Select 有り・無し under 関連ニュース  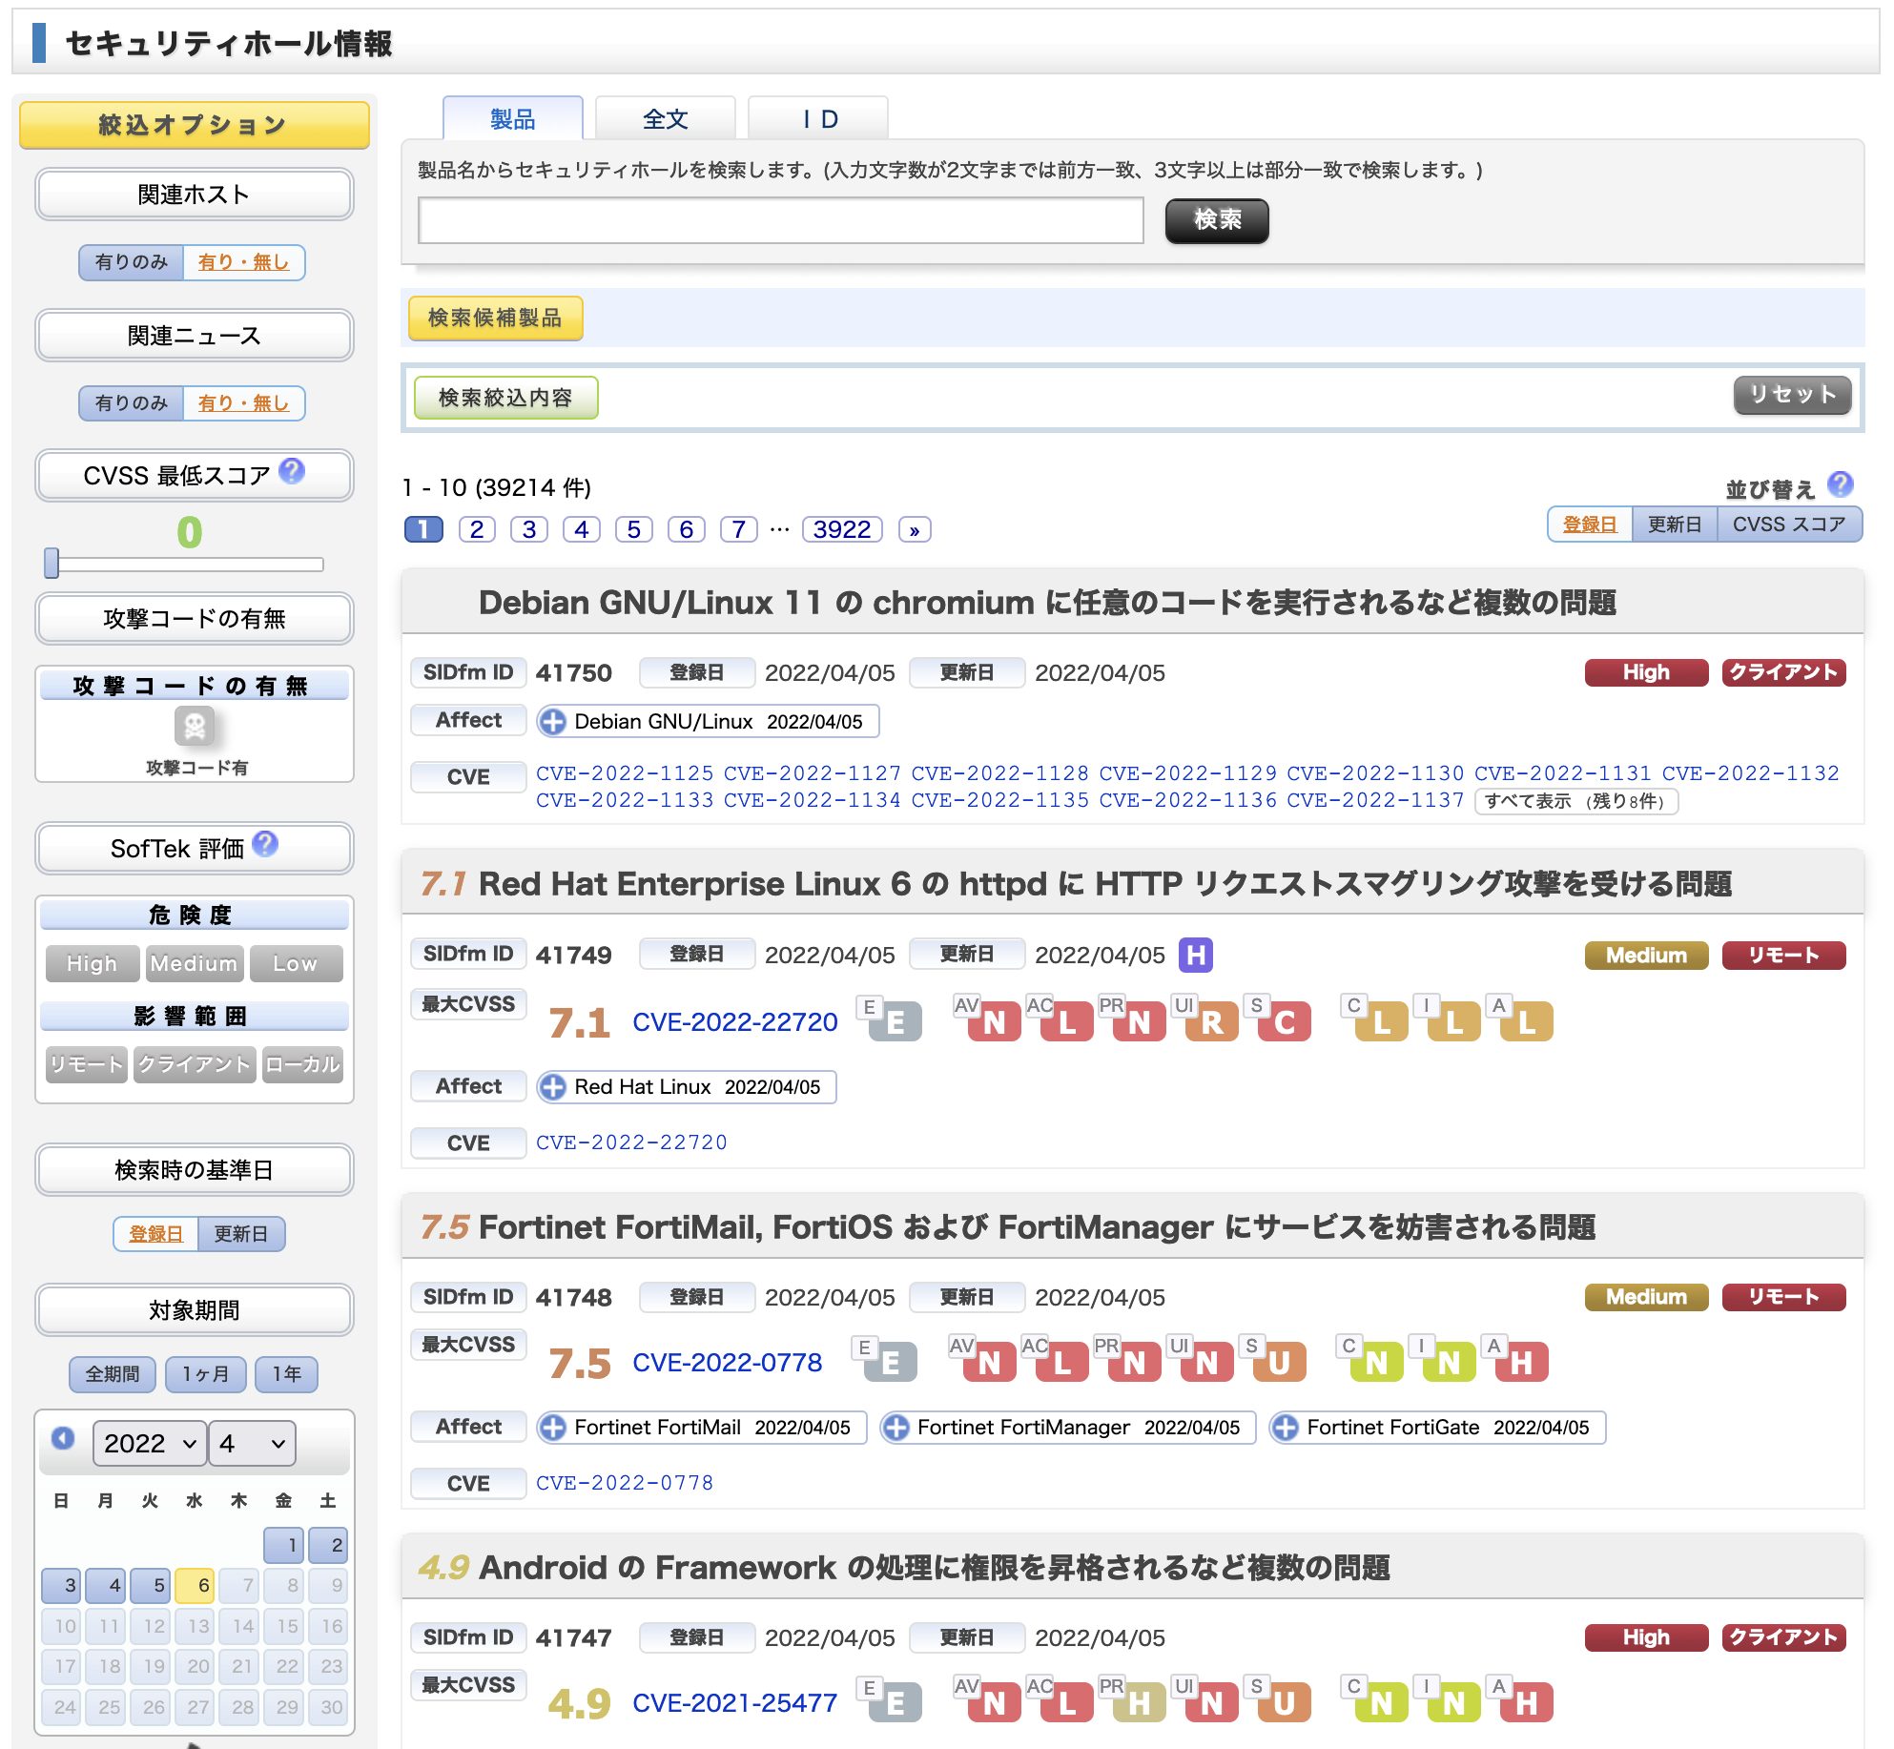click(243, 403)
